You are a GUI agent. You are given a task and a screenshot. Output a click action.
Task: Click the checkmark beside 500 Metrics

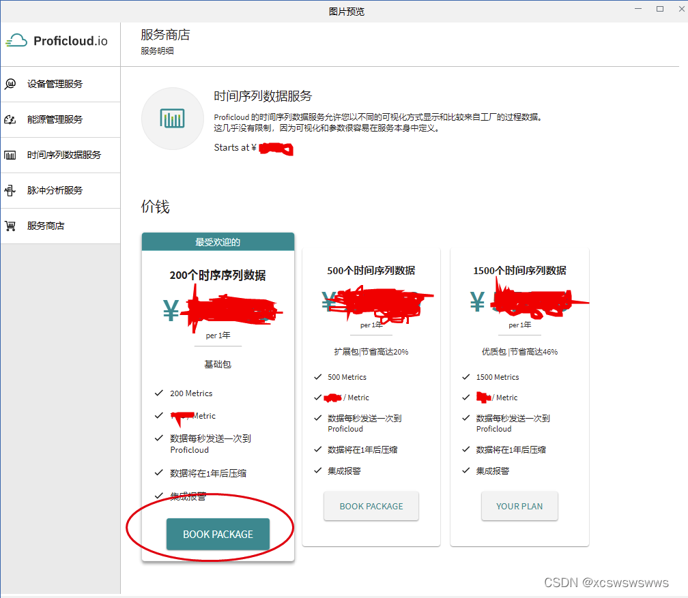click(x=317, y=376)
